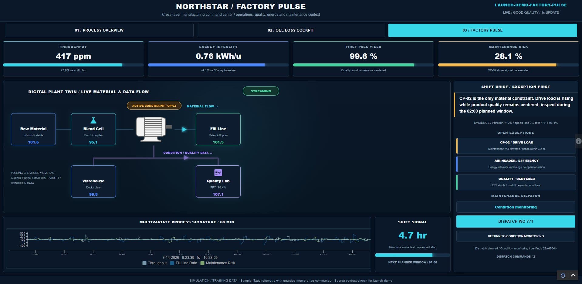Image resolution: width=582 pixels, height=284 pixels.
Task: Toggle the Maintenance Risk legend series
Action: [218, 263]
